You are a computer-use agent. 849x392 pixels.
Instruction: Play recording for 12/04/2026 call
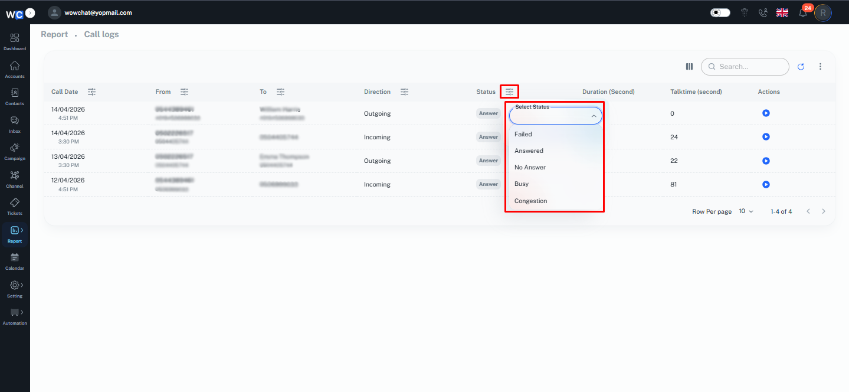[766, 184]
